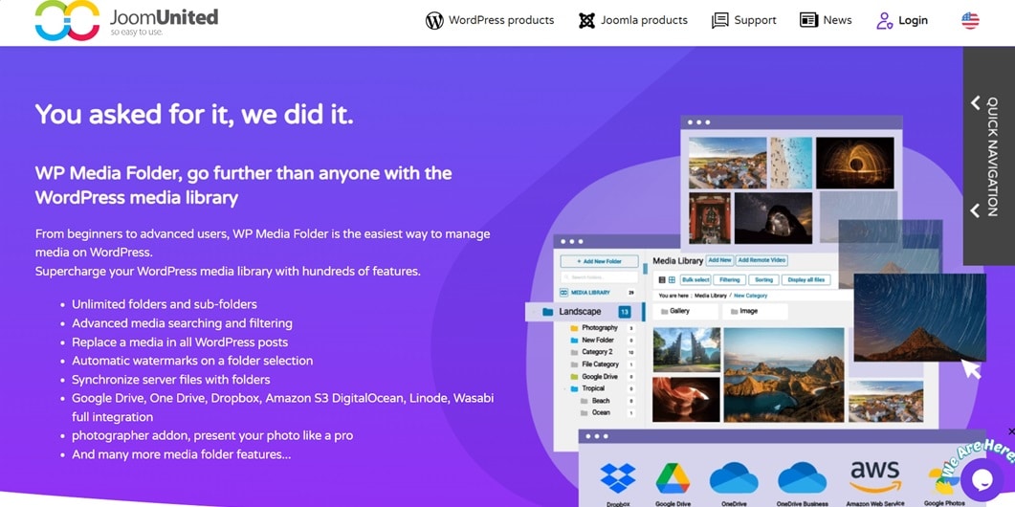Click the large island landscape thumbnail
This screenshot has width=1015, height=507.
pyautogui.click(x=783, y=375)
